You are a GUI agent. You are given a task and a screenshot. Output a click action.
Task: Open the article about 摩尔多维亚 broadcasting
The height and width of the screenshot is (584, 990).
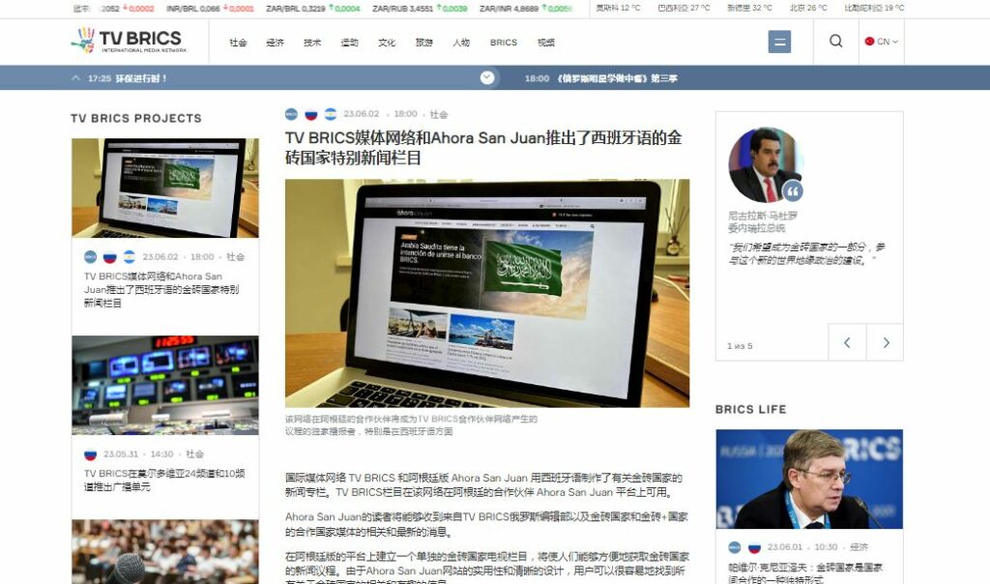(164, 480)
